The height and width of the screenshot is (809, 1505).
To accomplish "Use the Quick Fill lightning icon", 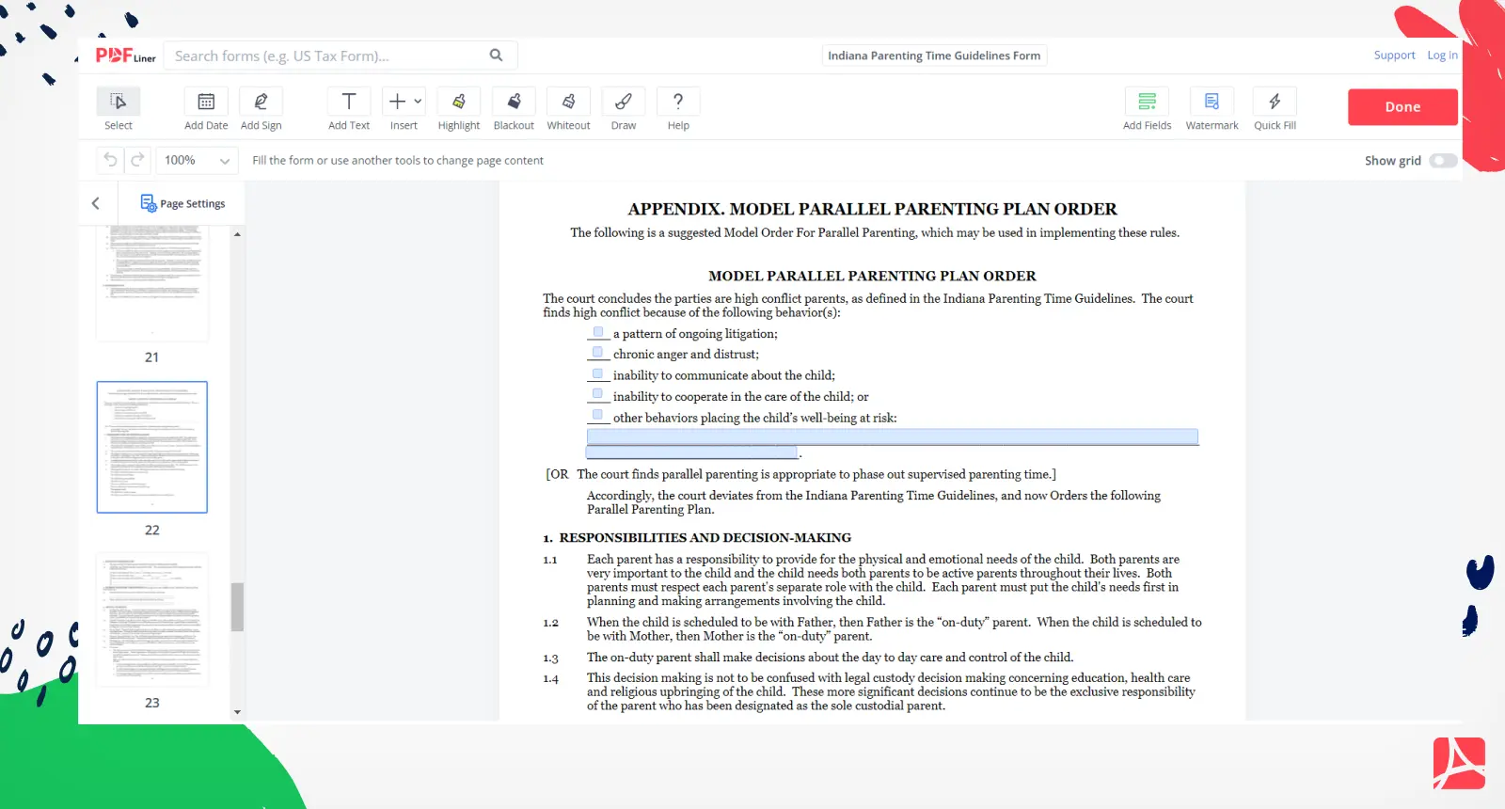I will click(x=1275, y=103).
